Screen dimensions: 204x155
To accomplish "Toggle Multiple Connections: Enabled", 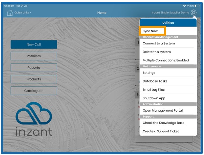I will [x=168, y=60].
